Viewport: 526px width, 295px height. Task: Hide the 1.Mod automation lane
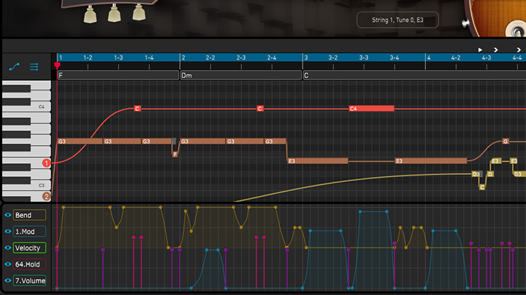8,232
